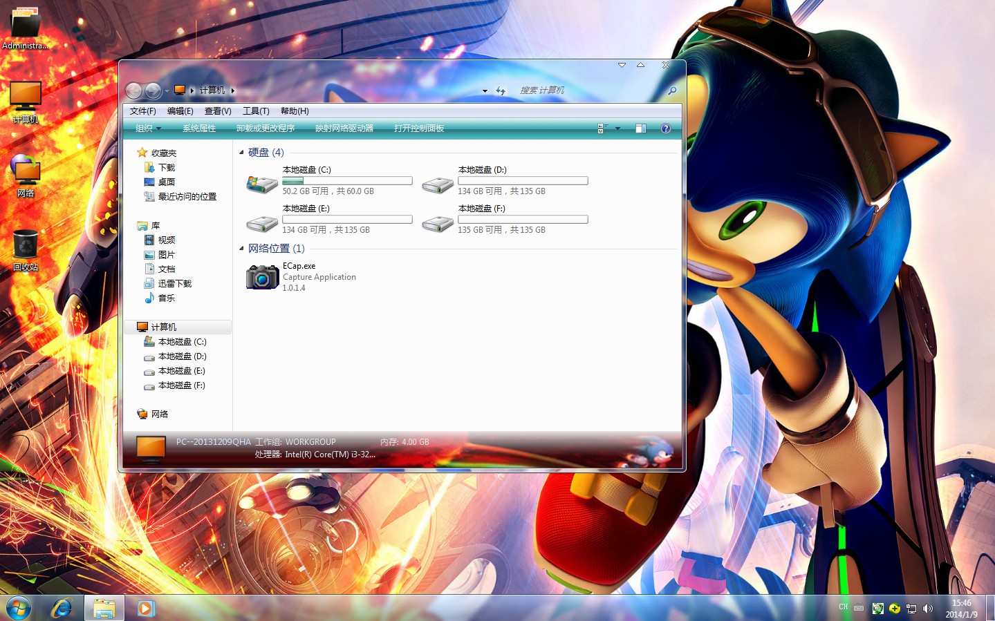Viewport: 995px width, 621px height.
Task: Click the C: drive capacity bar
Action: coord(347,180)
